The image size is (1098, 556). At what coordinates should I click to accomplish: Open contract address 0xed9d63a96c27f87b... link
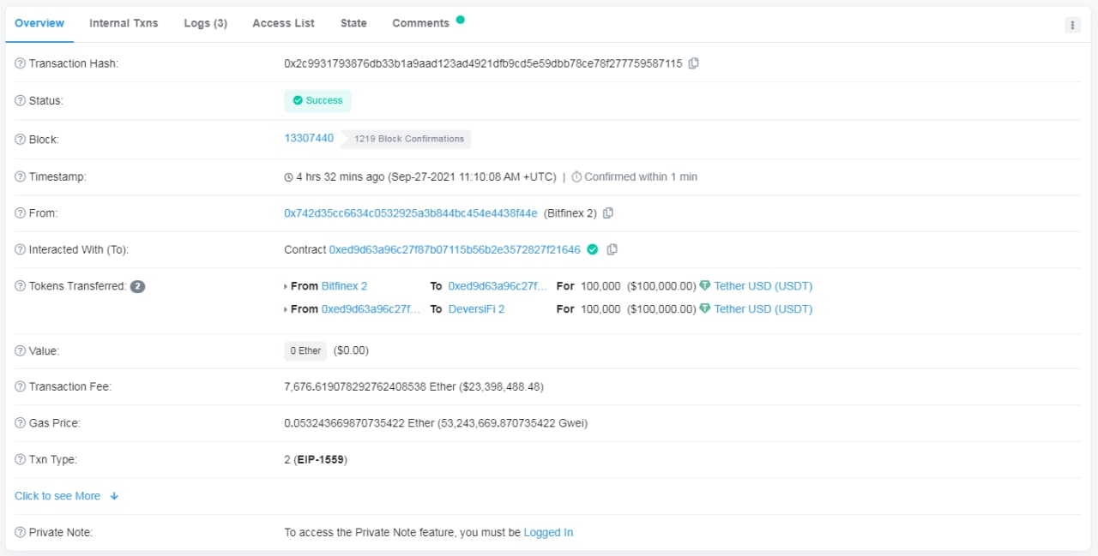[x=455, y=250]
